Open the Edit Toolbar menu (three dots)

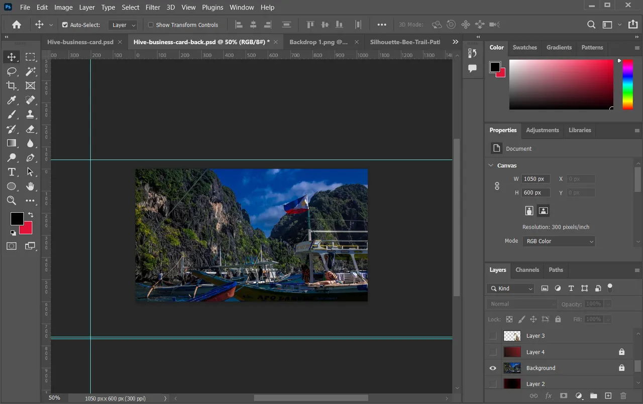coord(30,201)
